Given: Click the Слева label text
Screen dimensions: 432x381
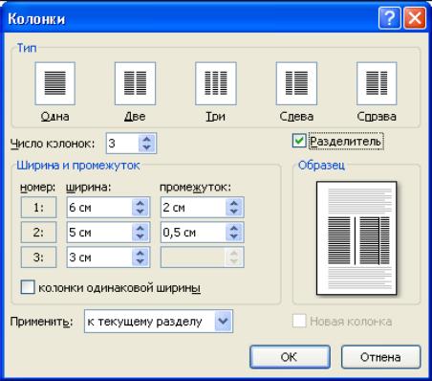Looking at the screenshot, I should click(296, 117).
